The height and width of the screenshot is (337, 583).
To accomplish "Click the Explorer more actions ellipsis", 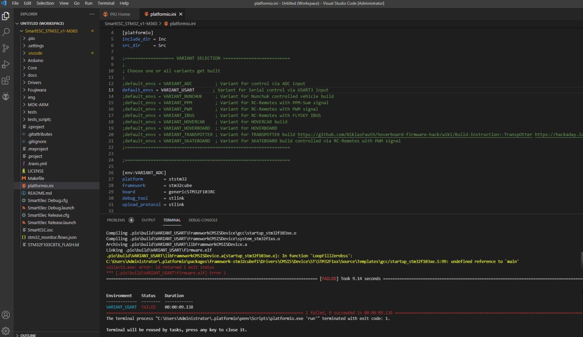I will [92, 14].
